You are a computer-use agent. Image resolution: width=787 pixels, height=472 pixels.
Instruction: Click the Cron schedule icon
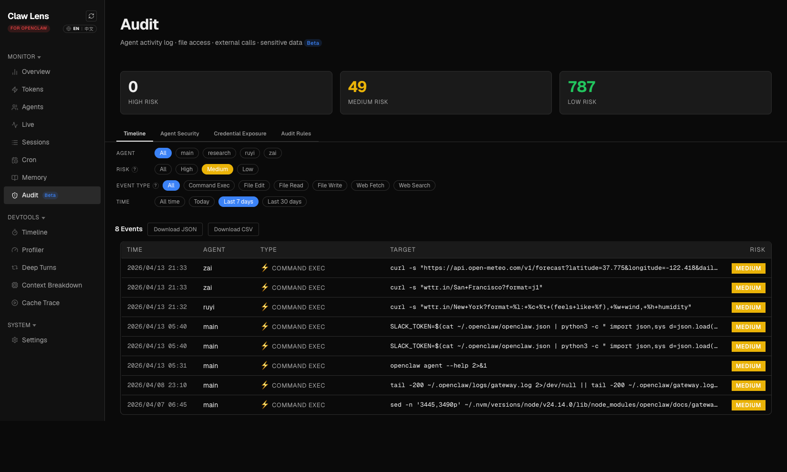pyautogui.click(x=15, y=160)
